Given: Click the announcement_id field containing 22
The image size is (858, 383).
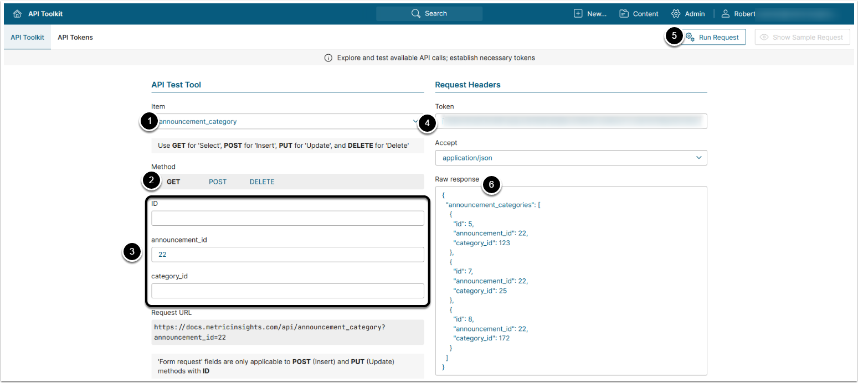Looking at the screenshot, I should coord(287,255).
